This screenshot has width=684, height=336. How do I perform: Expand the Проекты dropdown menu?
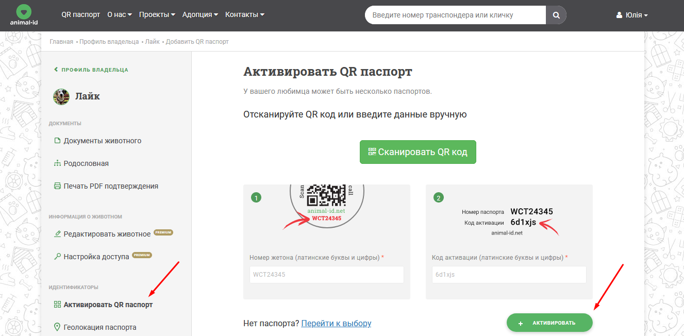(157, 15)
